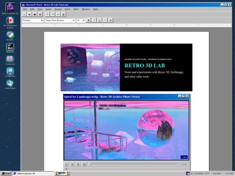Click the photo viewer position slider
The width and height of the screenshot is (235, 176).
coord(133,164)
